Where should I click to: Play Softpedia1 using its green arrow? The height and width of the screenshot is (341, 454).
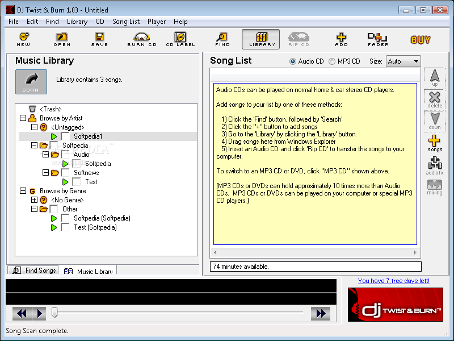(x=54, y=136)
